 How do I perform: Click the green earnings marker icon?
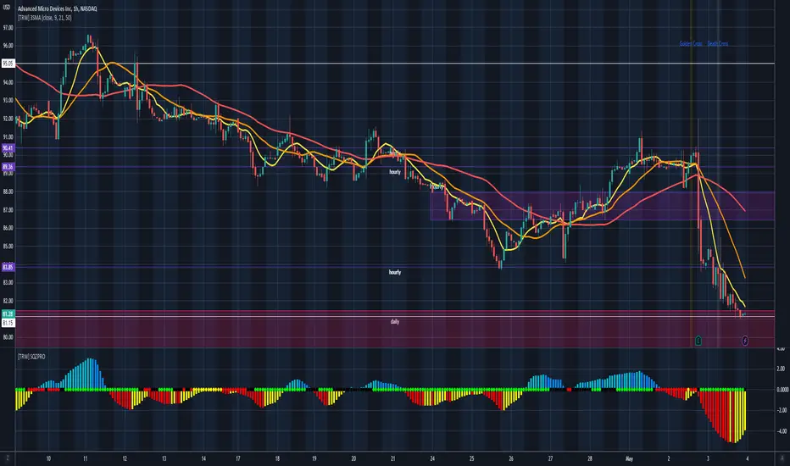697,340
